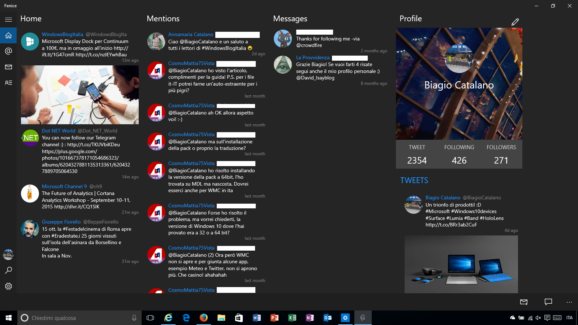Screen dimensions: 578x325
Task: Open Microsoft Channel 9 profile link
Action: (x=64, y=186)
